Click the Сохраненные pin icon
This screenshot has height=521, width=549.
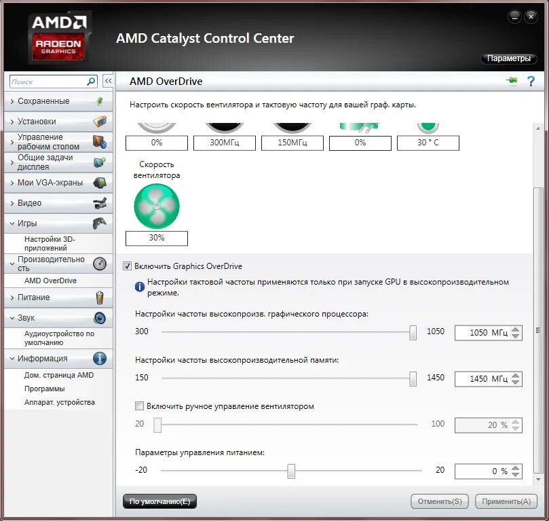coord(100,101)
